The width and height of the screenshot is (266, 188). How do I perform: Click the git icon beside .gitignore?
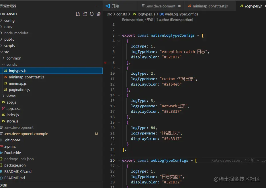tap(1, 140)
